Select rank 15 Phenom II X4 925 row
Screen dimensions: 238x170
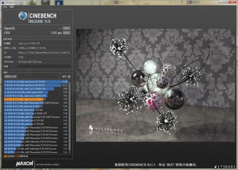coord(36,131)
